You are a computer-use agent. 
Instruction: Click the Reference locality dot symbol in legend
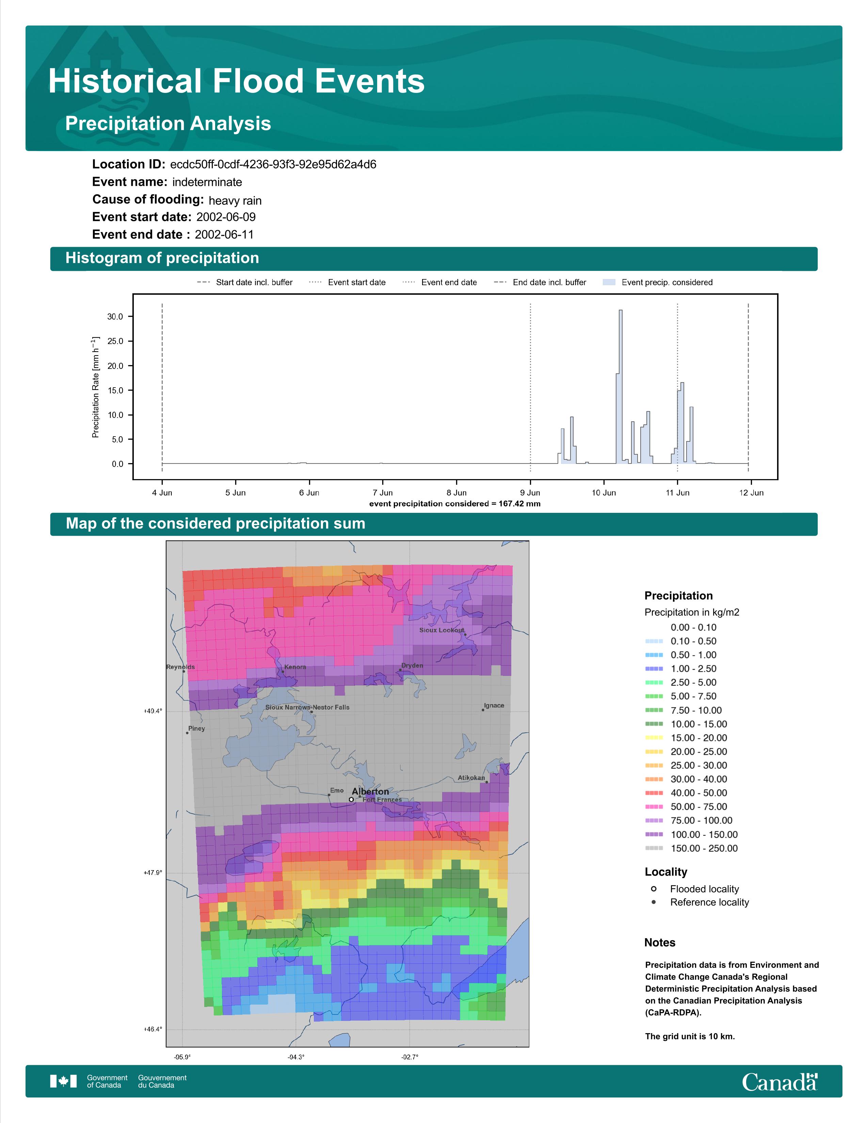(x=654, y=902)
